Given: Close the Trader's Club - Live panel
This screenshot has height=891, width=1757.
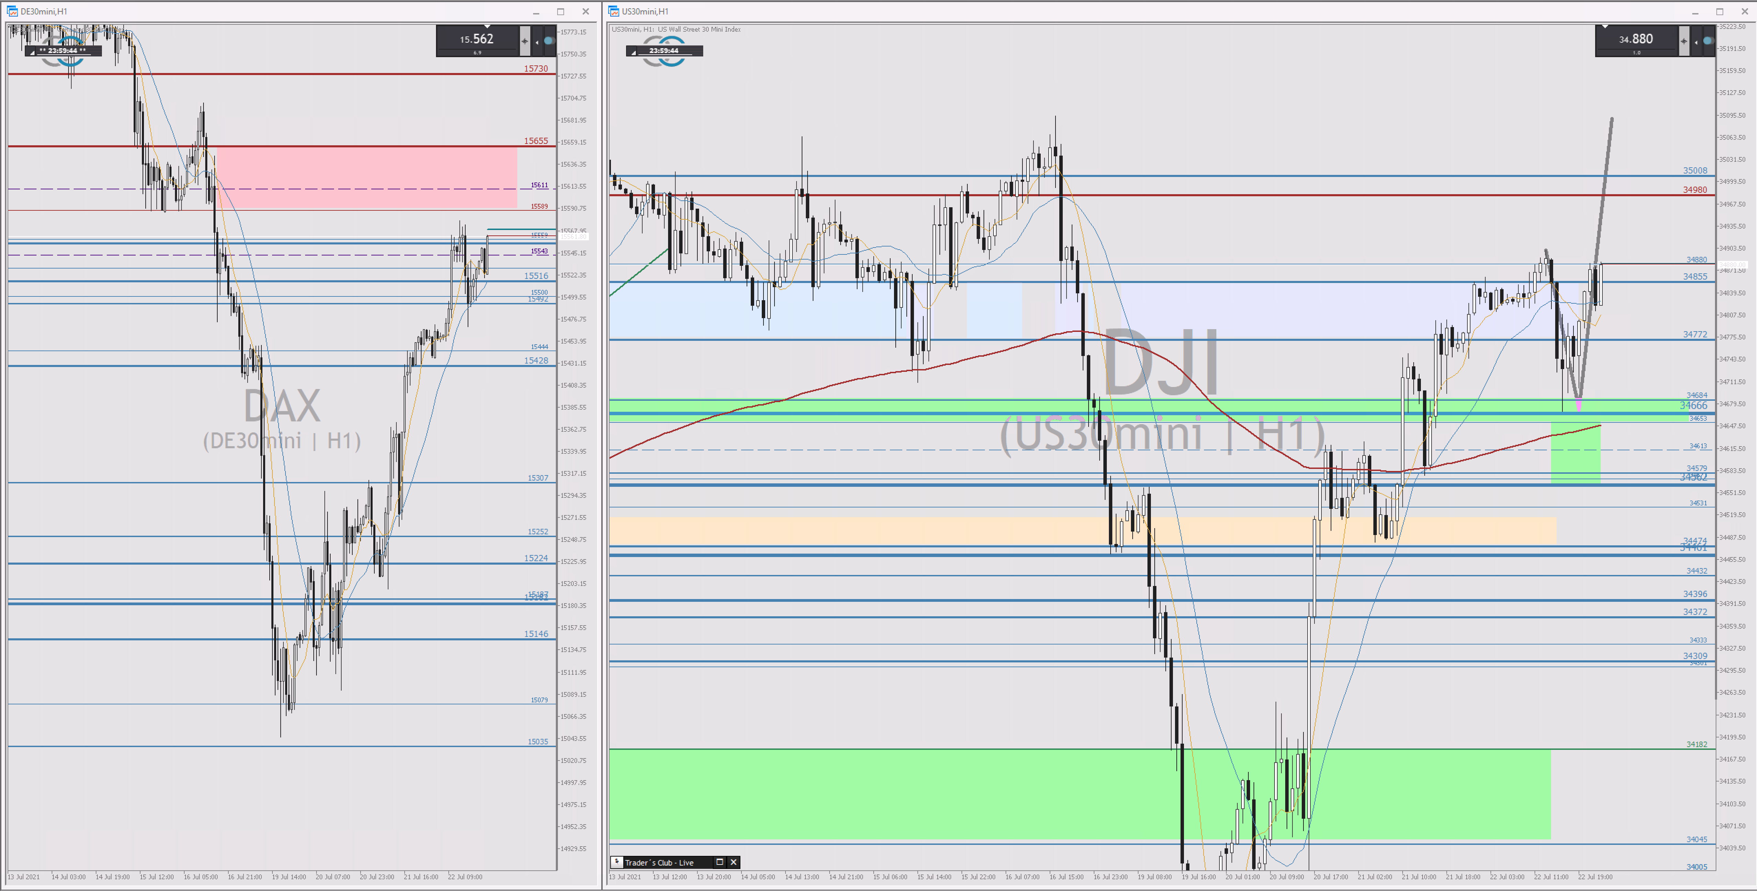Looking at the screenshot, I should [733, 862].
